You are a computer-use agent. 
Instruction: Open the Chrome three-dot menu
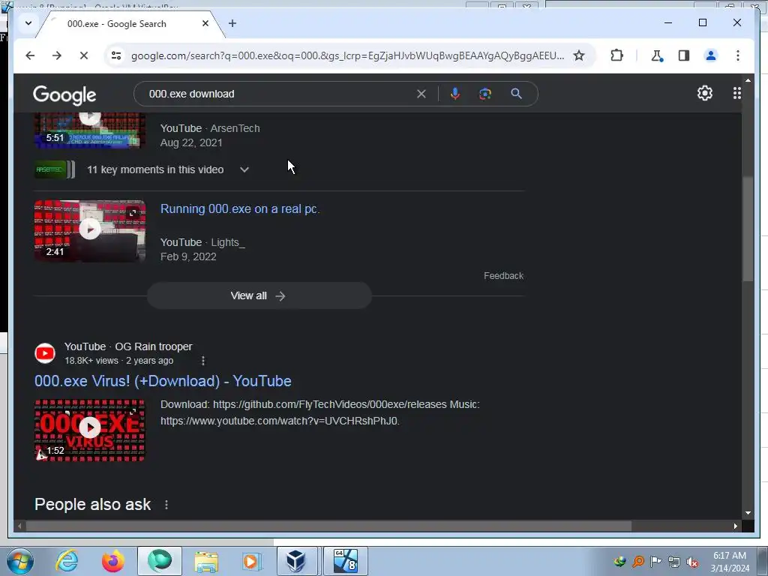pyautogui.click(x=738, y=55)
